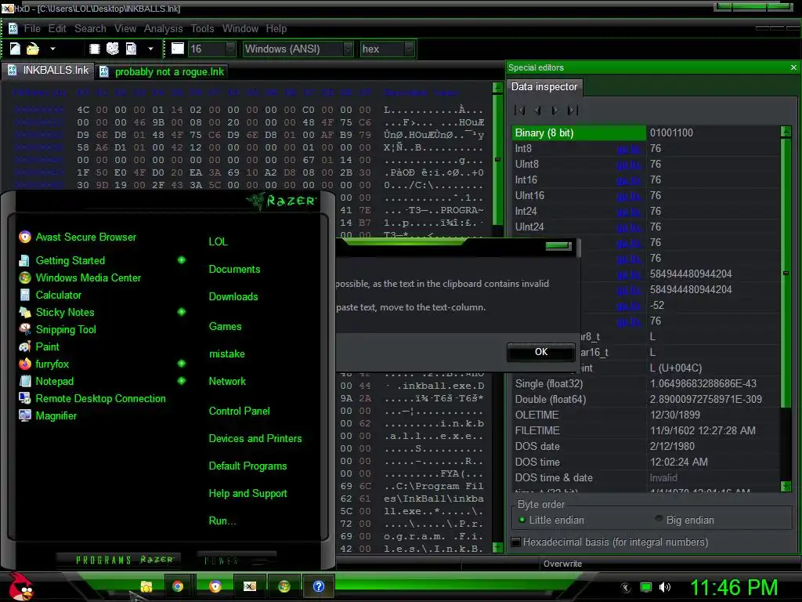Select Little endian byte order
The width and height of the screenshot is (802, 602).
pyautogui.click(x=552, y=520)
